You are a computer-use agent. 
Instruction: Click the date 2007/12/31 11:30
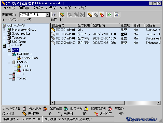tap(104, 34)
